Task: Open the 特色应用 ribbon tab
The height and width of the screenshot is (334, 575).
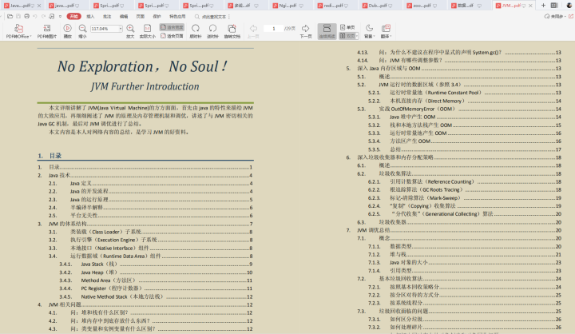Action: 177,17
